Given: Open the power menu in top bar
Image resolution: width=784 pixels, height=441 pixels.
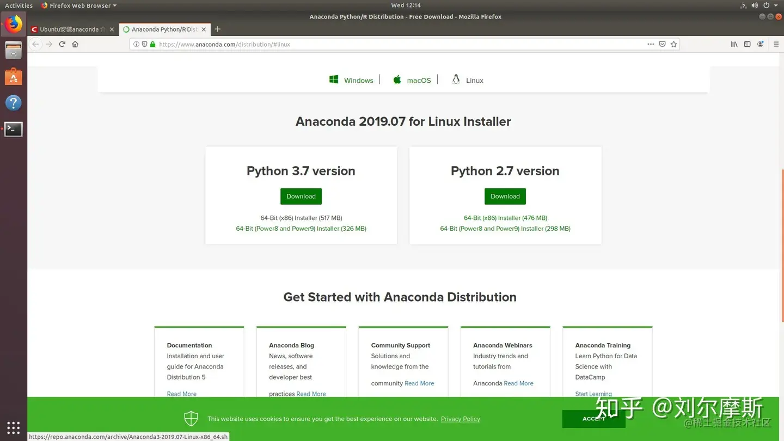Looking at the screenshot, I should [x=767, y=5].
